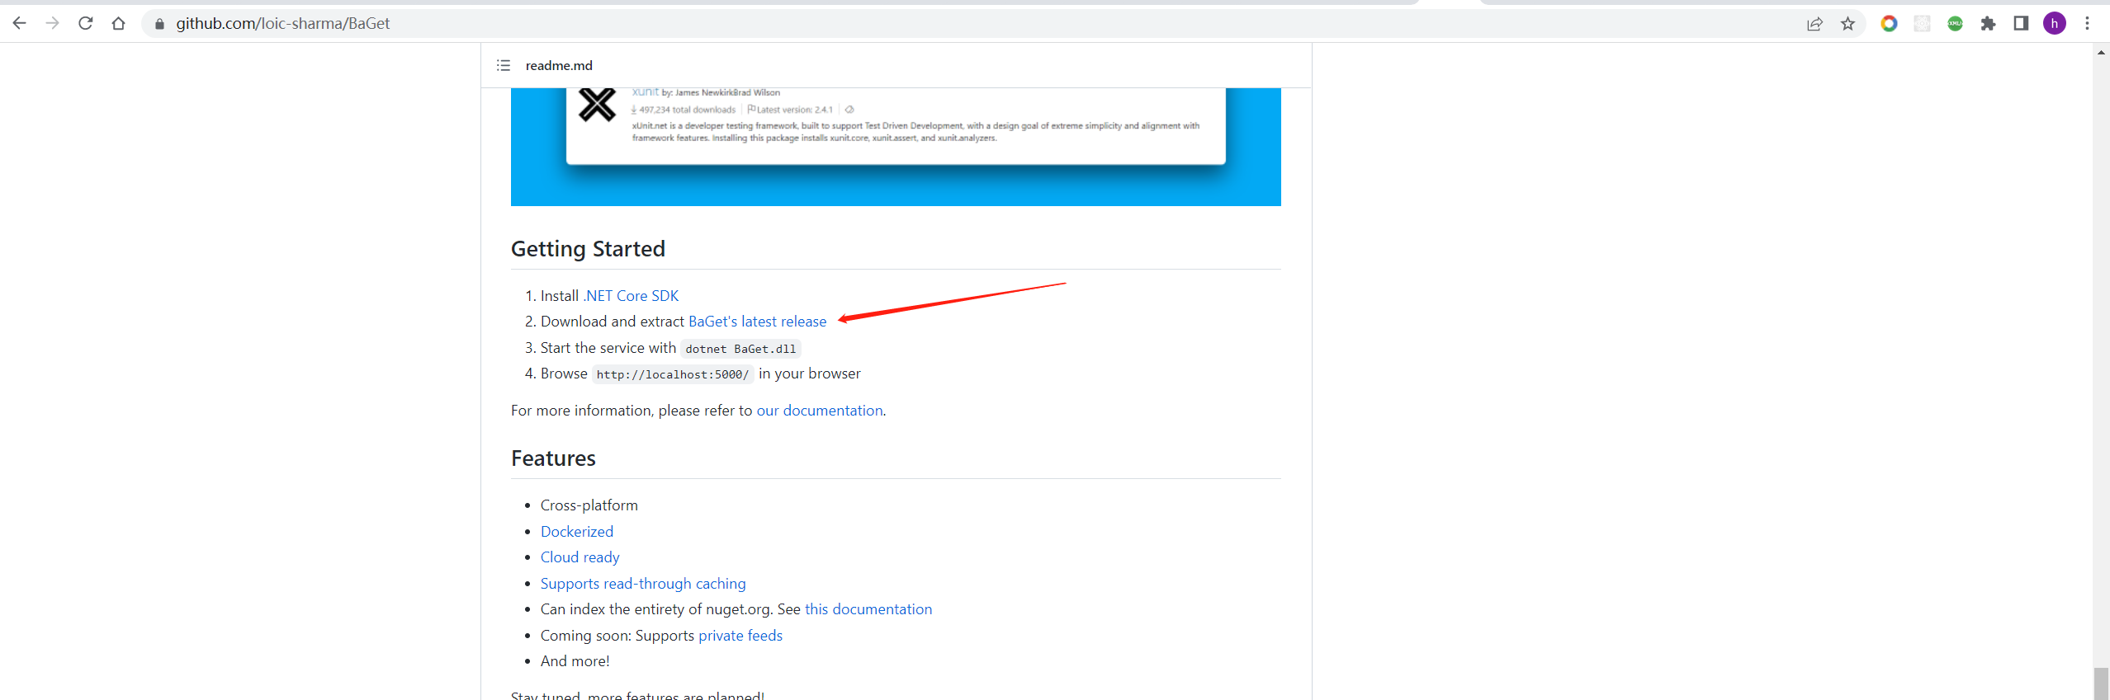Click the readme.md file name
Image resolution: width=2110 pixels, height=700 pixels.
[x=559, y=65]
